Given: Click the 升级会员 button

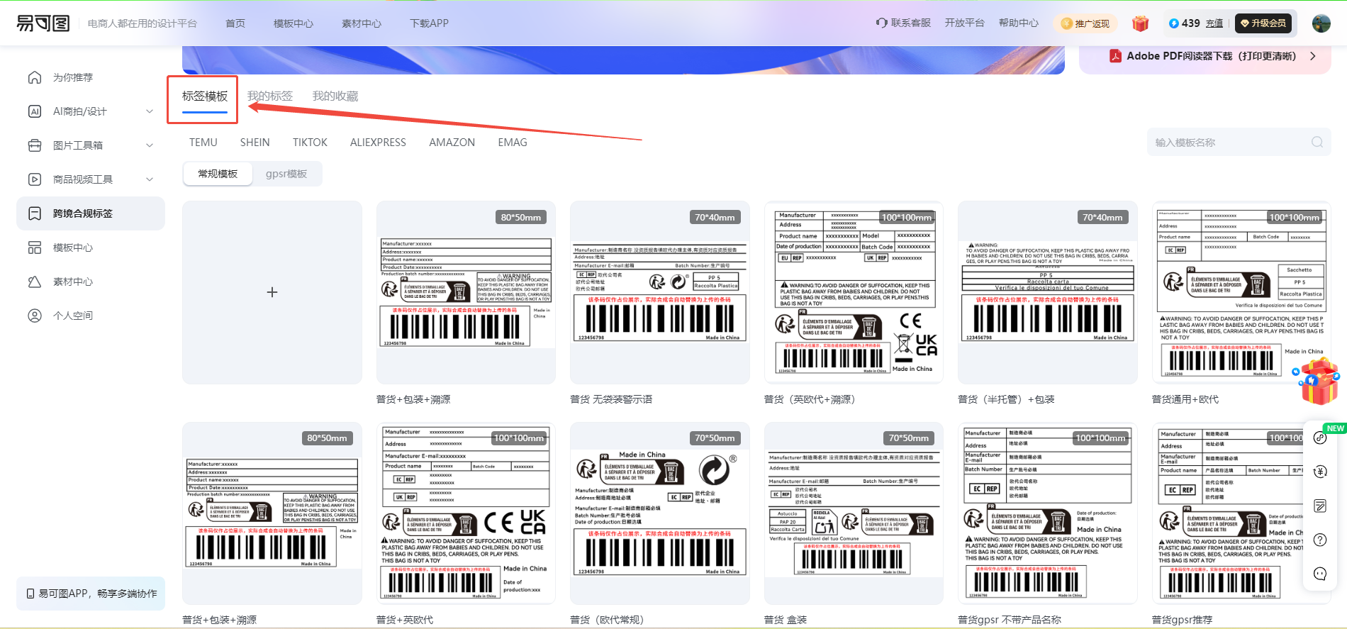Looking at the screenshot, I should (1263, 23).
